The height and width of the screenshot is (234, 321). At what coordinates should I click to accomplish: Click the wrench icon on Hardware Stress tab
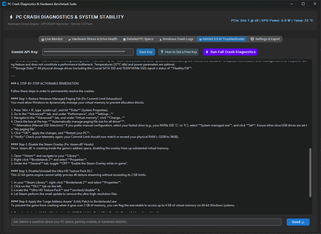click(x=69, y=39)
